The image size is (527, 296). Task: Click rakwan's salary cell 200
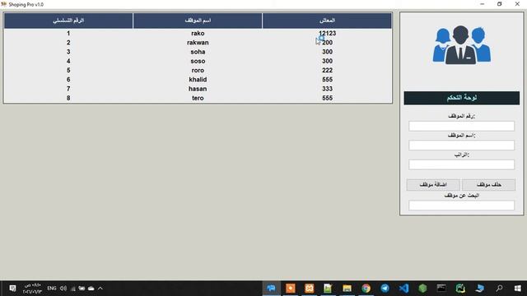327,43
